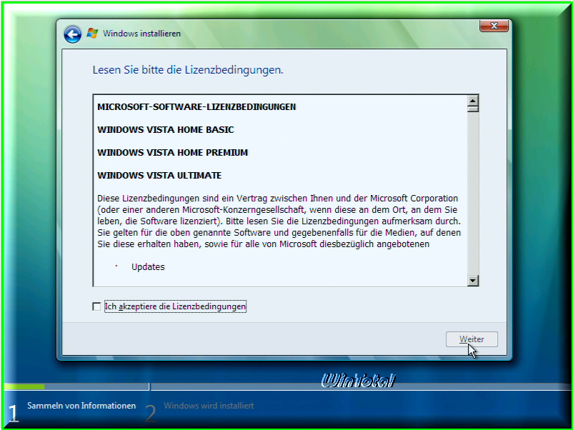This screenshot has height=430, width=573.
Task: Click 'Windows wird installiert' step label
Action: tap(209, 406)
